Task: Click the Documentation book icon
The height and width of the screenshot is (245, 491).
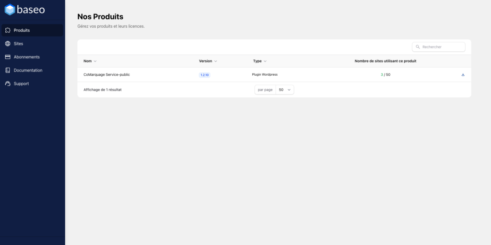Action: (8, 70)
